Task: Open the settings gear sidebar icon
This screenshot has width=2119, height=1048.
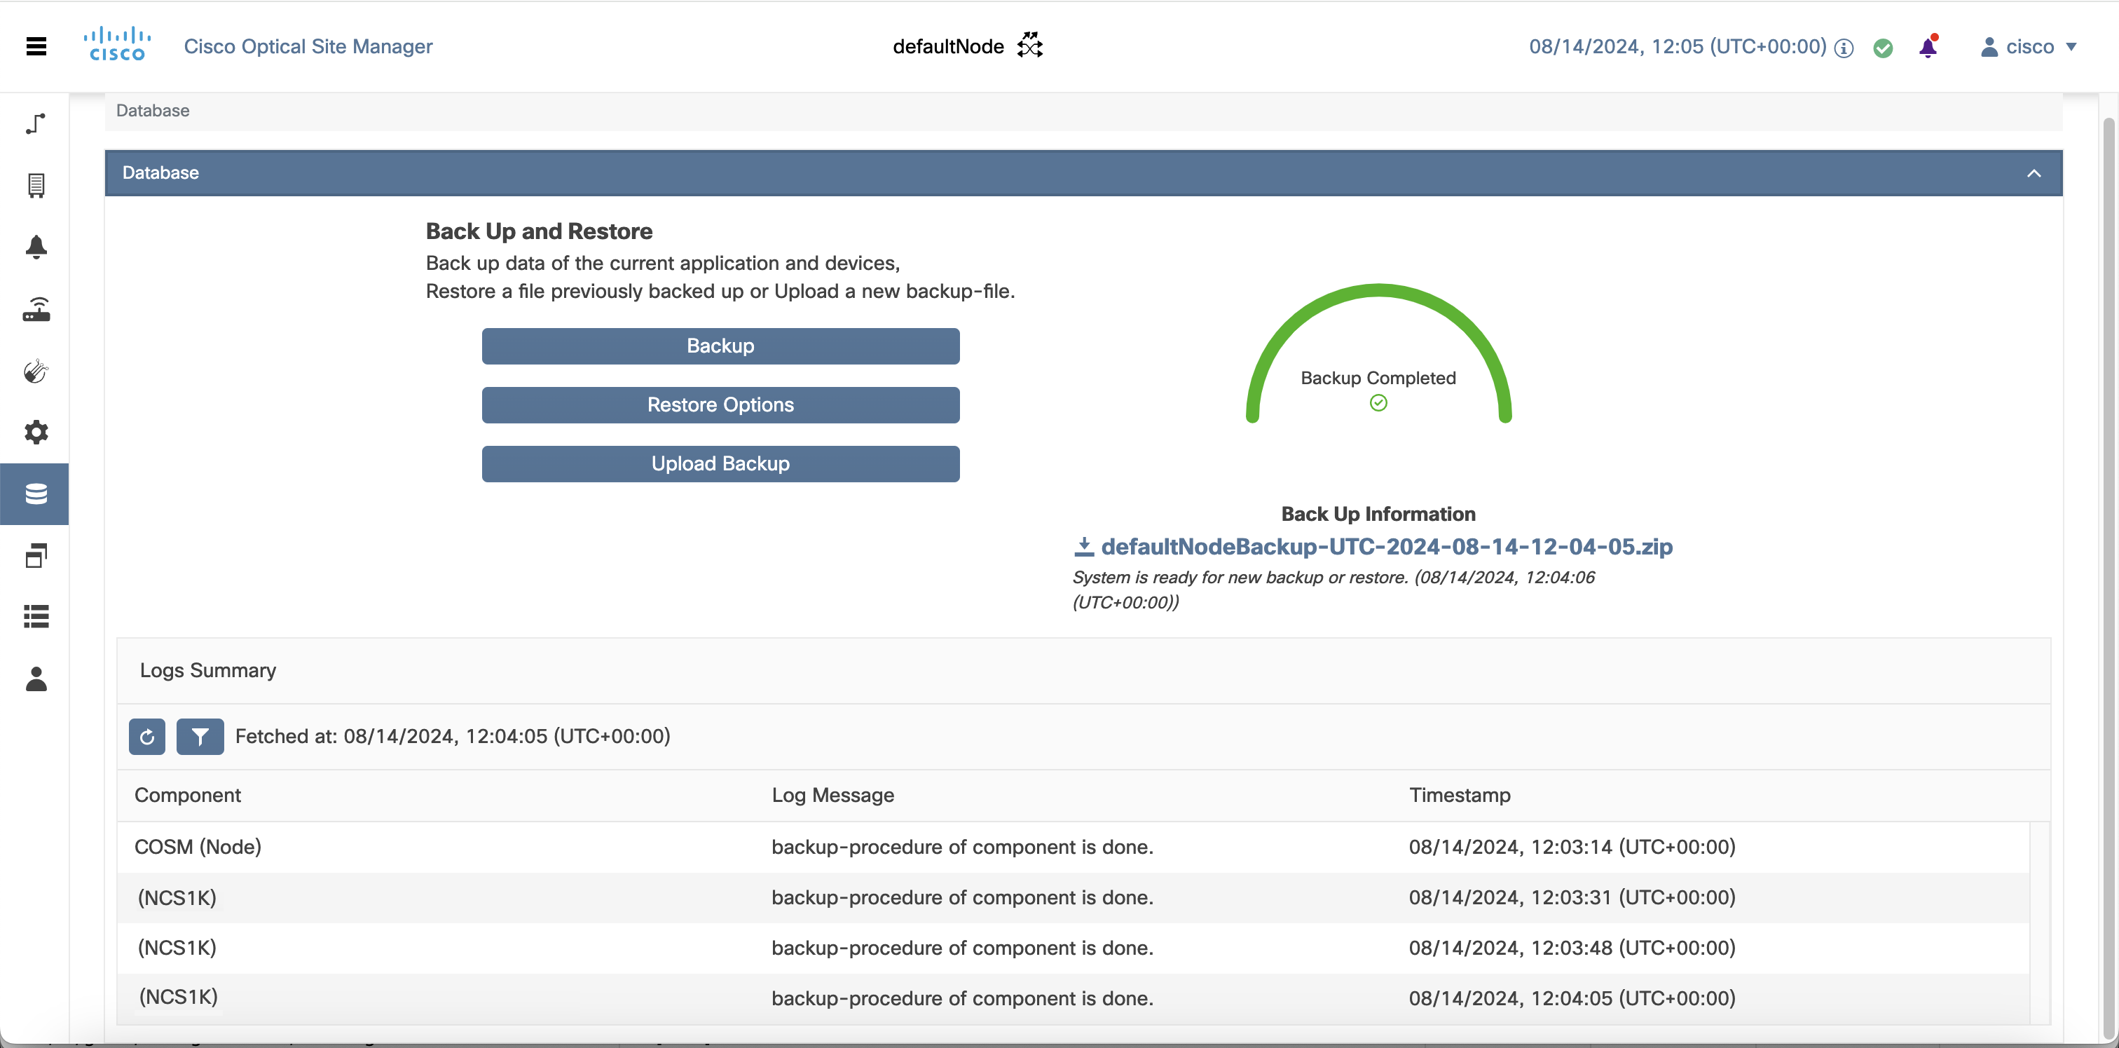Action: [36, 432]
